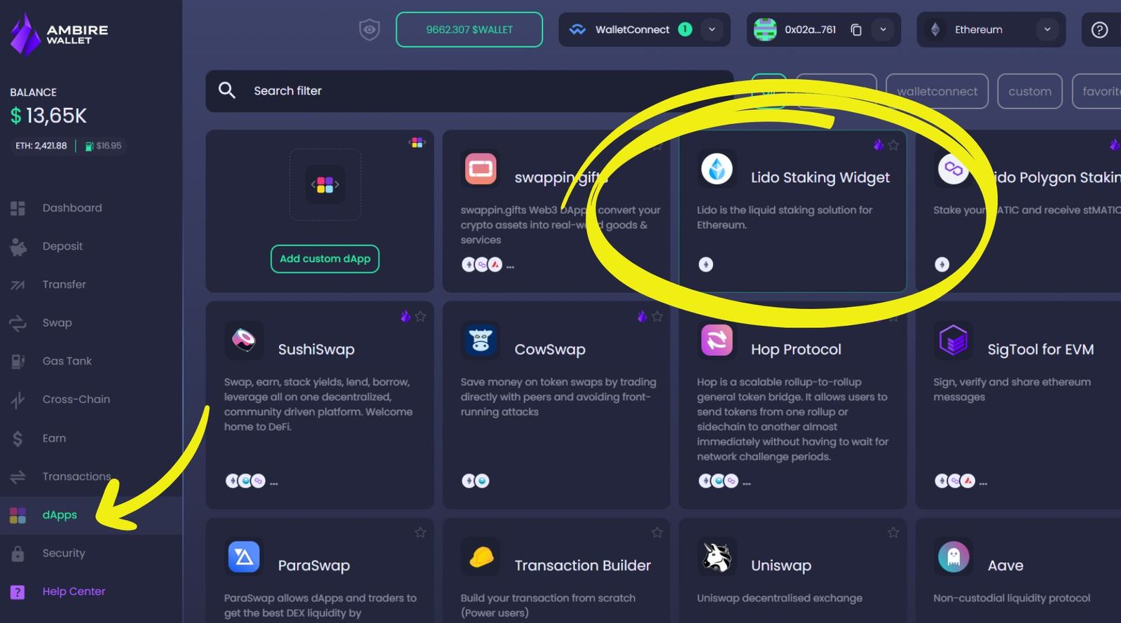1121x623 pixels.
Task: Favorite ParaSwap with the star
Action: [x=420, y=533]
